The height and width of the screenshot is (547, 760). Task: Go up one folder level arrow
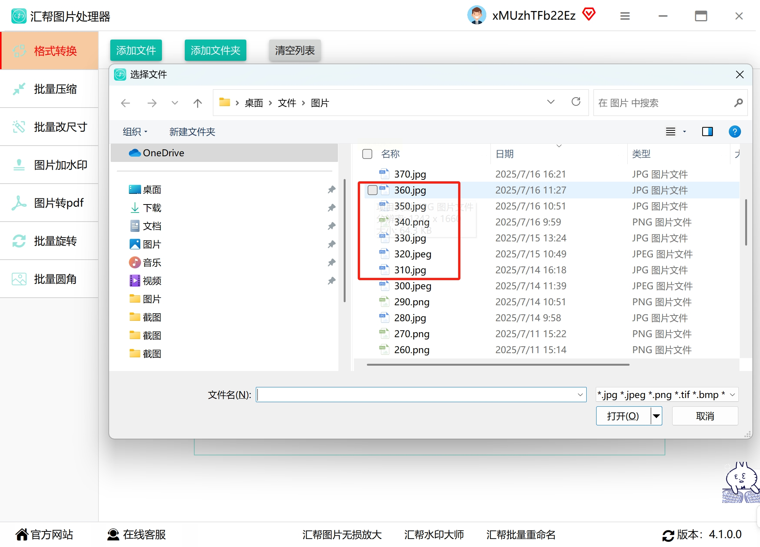click(x=197, y=103)
